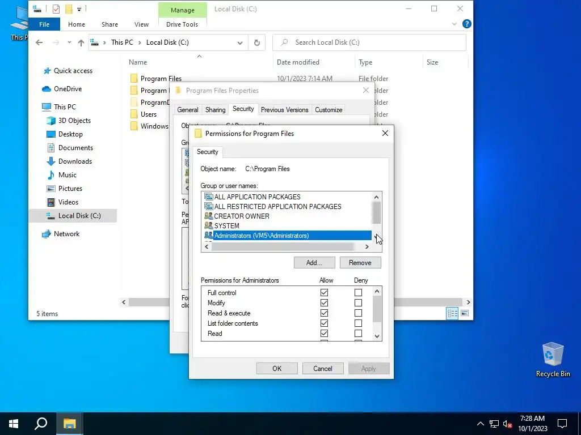Open Documents icon in navigation pane
The image size is (581, 435).
pos(50,148)
